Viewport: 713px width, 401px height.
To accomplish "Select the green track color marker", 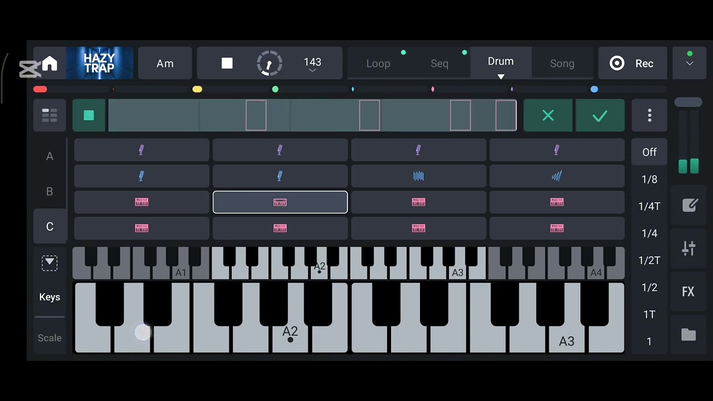I will point(275,89).
